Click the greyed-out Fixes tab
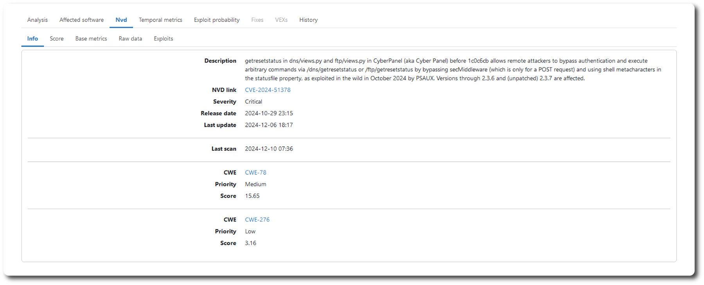 click(x=257, y=20)
